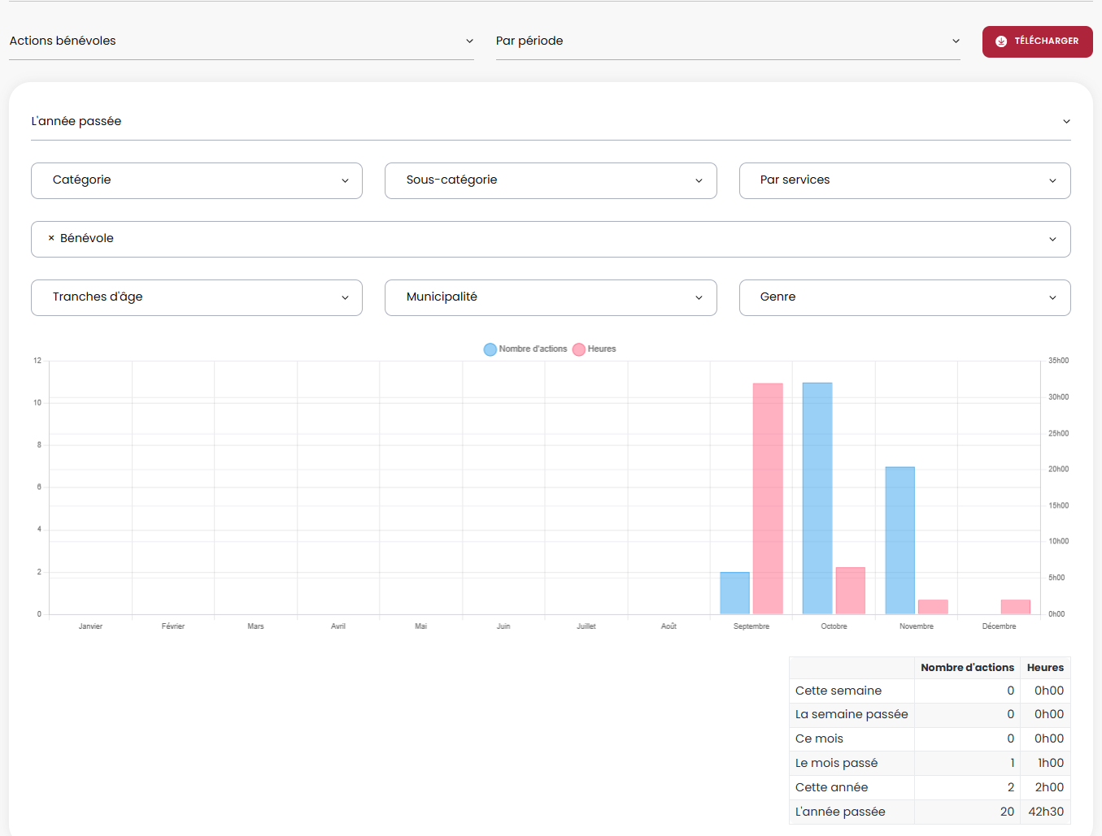
Task: Click the pink Heures bar for Septembre
Action: (767, 498)
